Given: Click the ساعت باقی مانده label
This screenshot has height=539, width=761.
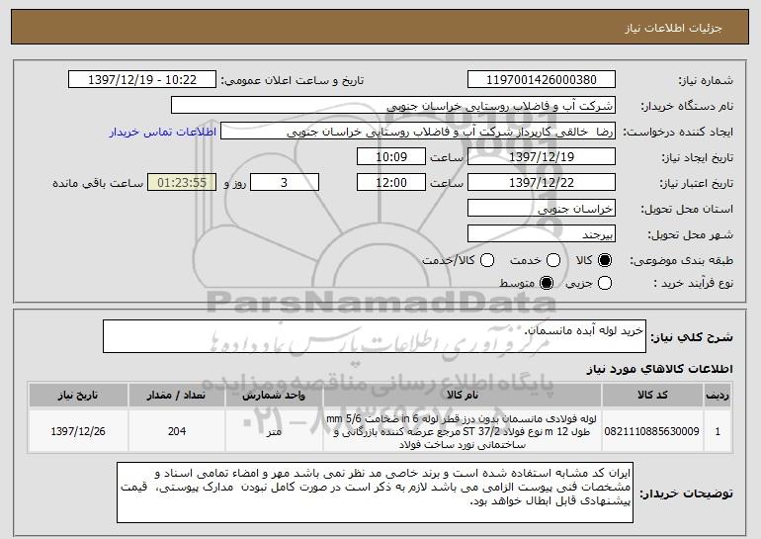Looking at the screenshot, I should pyautogui.click(x=98, y=183).
